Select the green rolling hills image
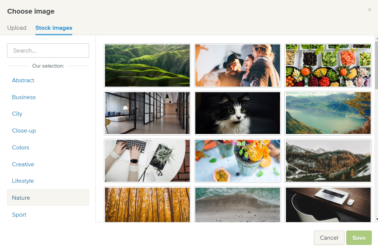 [147, 65]
